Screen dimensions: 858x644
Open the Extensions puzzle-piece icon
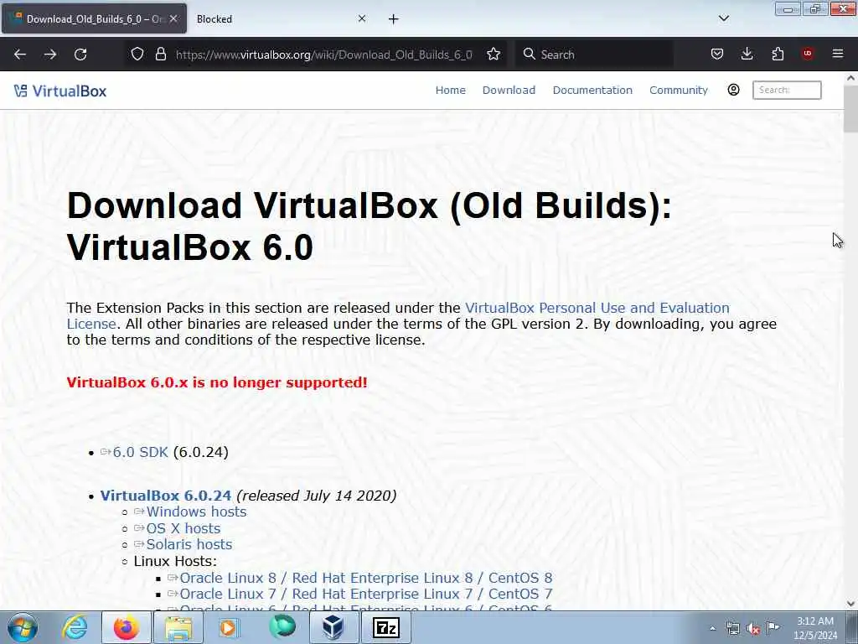(778, 55)
